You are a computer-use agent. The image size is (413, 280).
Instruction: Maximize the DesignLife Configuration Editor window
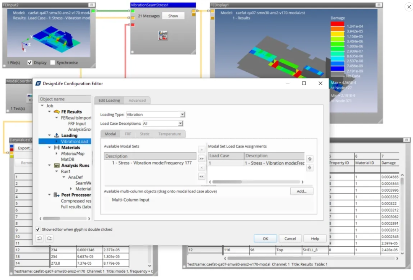click(304, 83)
